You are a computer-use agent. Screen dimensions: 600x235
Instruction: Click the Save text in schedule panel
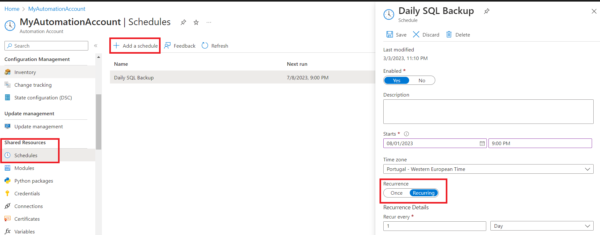click(x=401, y=35)
